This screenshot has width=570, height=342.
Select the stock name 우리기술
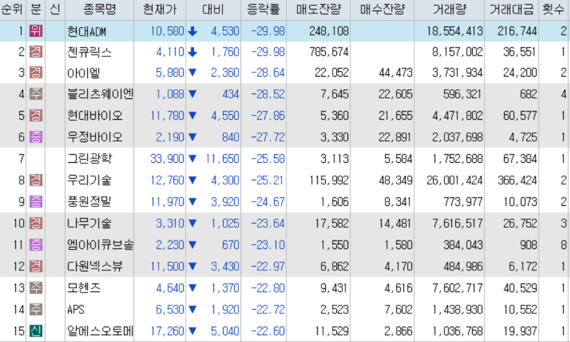pos(90,180)
